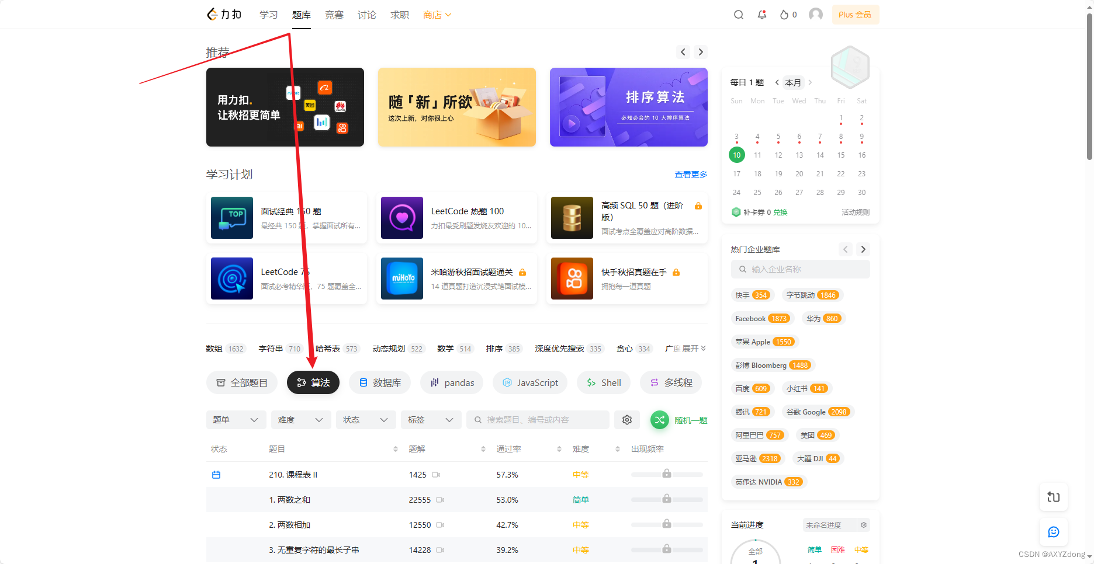This screenshot has width=1094, height=564.
Task: Show next hot company list page
Action: (863, 249)
